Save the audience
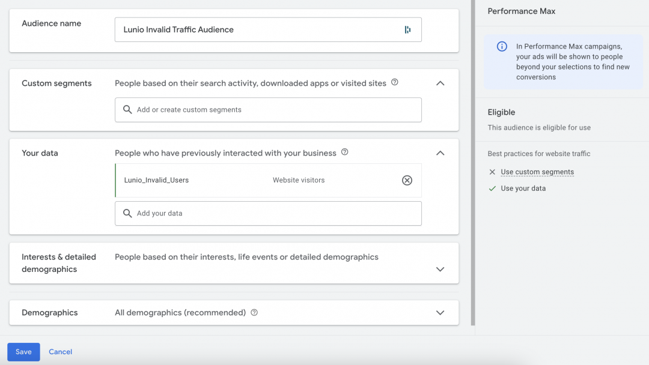Viewport: 649px width, 365px height. coord(23,352)
